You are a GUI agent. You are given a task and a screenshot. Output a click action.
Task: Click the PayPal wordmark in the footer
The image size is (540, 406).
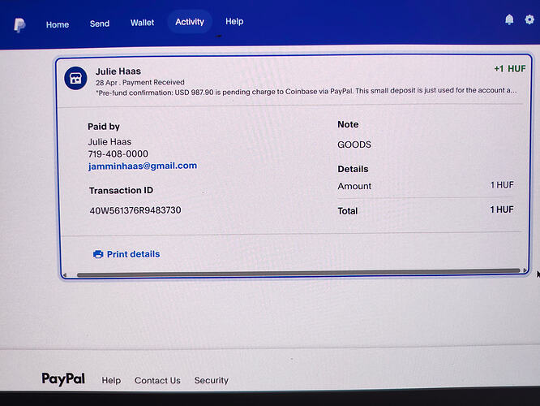[63, 379]
